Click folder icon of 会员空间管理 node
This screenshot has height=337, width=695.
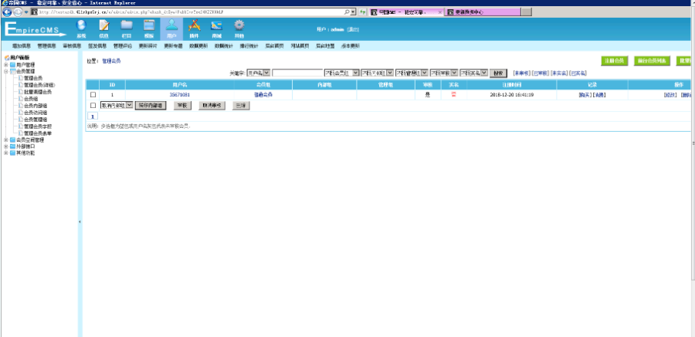(x=12, y=140)
